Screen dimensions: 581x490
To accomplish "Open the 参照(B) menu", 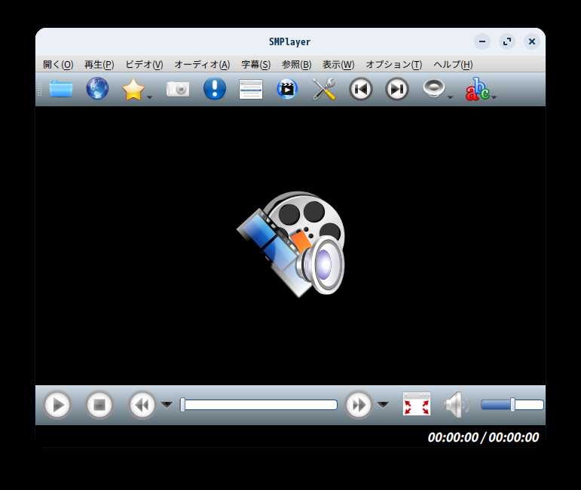I will (x=296, y=65).
